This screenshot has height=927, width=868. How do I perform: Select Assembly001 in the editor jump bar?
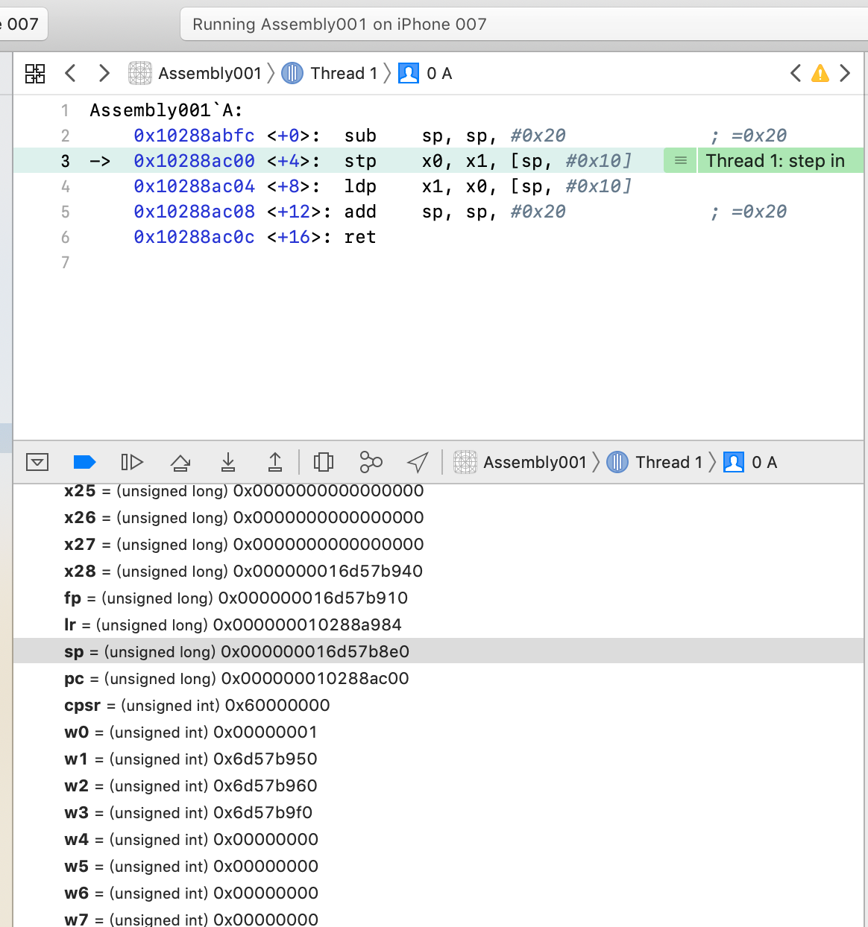[195, 73]
